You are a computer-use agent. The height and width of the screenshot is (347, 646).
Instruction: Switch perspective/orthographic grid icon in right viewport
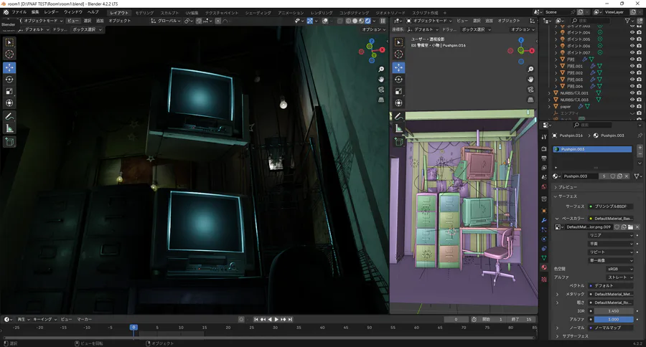530,100
